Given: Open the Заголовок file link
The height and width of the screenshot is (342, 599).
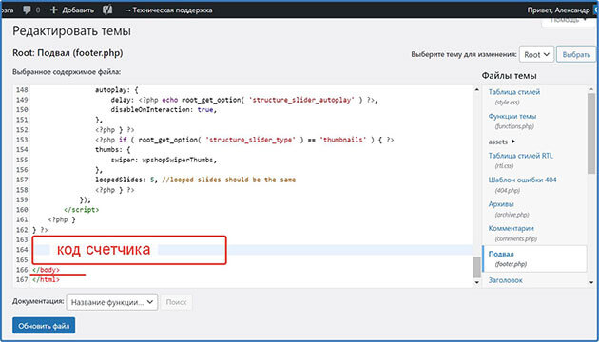Looking at the screenshot, I should pyautogui.click(x=506, y=280).
